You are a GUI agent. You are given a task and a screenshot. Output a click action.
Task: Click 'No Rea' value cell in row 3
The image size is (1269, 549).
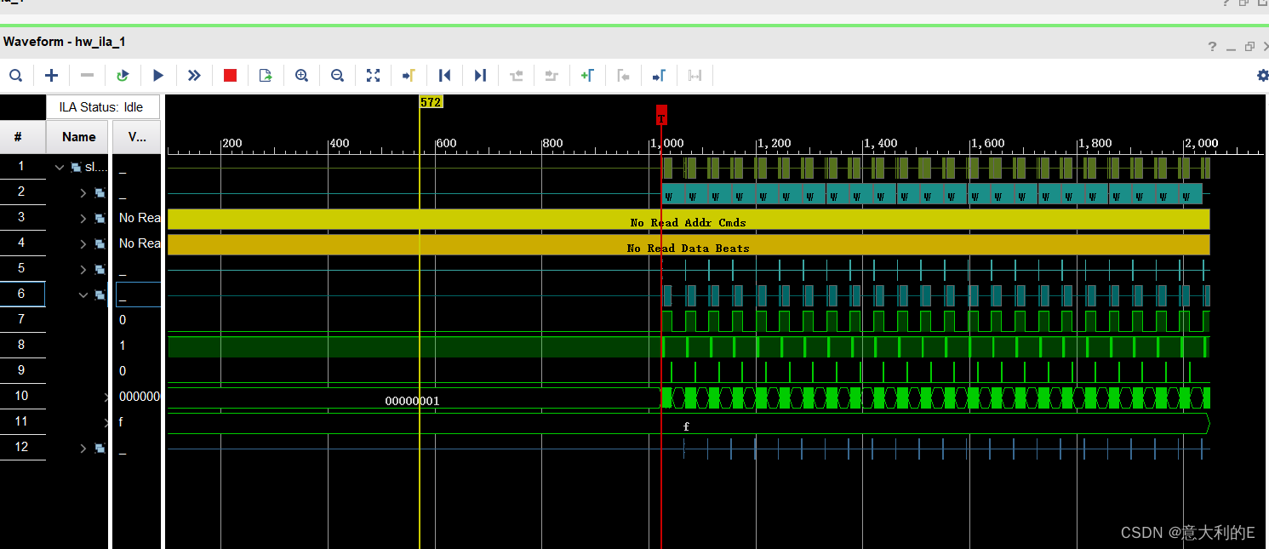tap(138, 218)
